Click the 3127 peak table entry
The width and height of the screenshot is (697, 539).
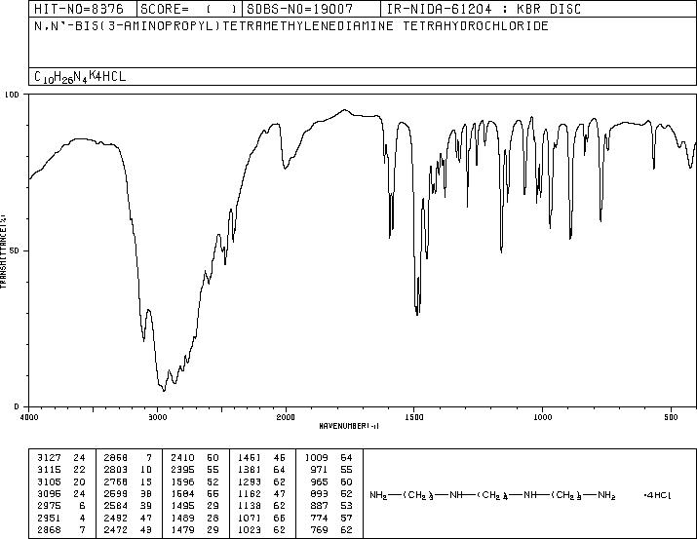click(x=61, y=458)
